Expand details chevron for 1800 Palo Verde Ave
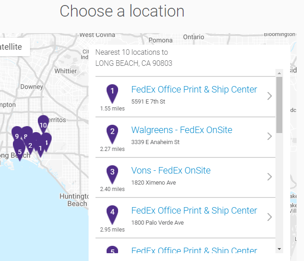This screenshot has height=261, width=304. (269, 217)
